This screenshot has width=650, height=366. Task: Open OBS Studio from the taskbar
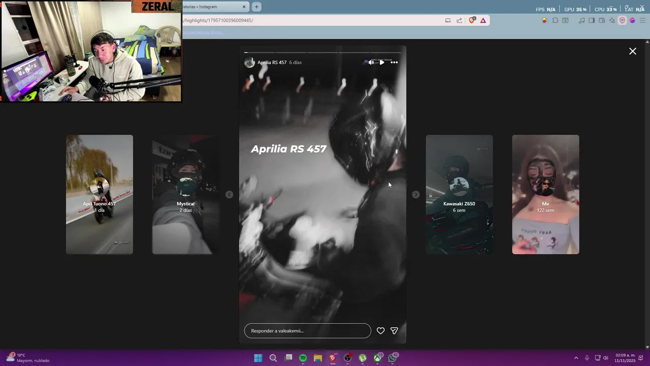coord(347,358)
